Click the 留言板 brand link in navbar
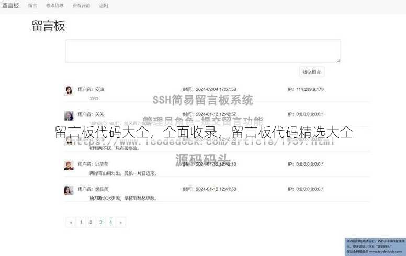406x256 pixels. coord(10,5)
